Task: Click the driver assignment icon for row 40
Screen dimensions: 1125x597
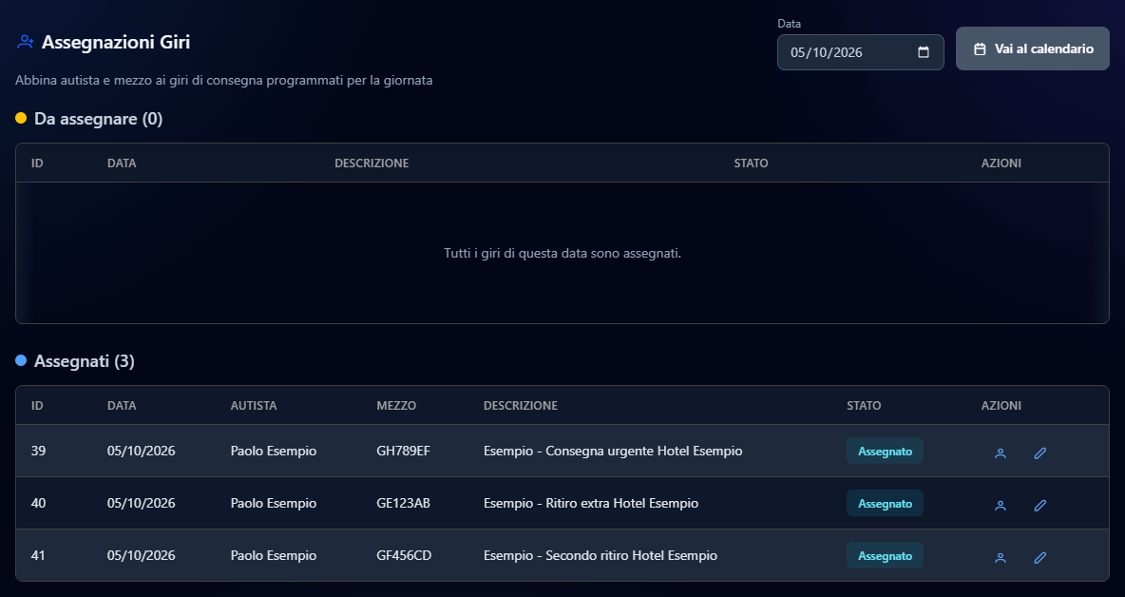Action: pyautogui.click(x=1001, y=505)
